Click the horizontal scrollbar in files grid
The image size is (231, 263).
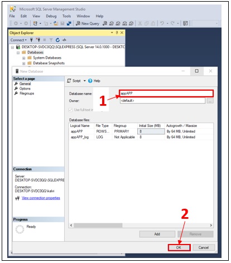(98, 226)
